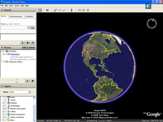Expand the Sightseeing folder tree

coord(3,54)
